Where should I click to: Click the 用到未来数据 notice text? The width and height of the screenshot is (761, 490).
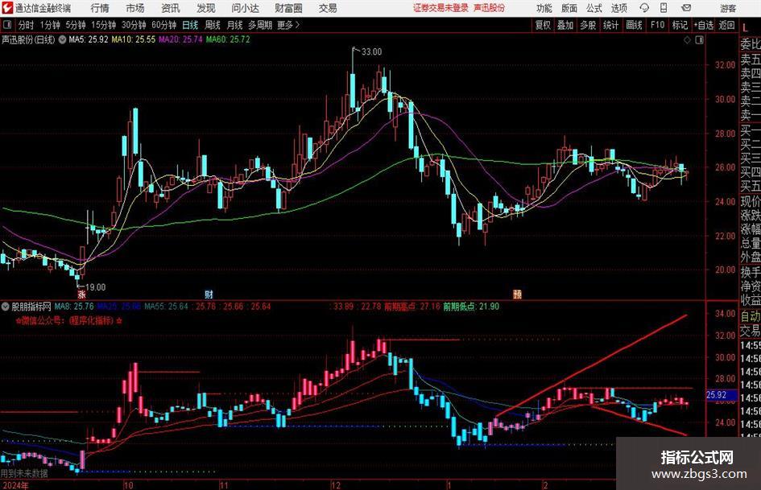(x=24, y=473)
